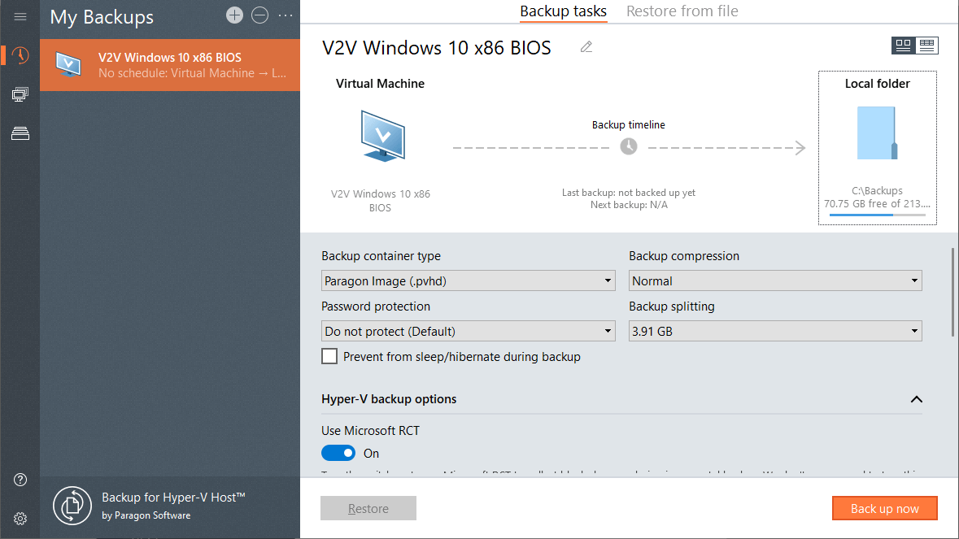The width and height of the screenshot is (959, 539).
Task: Collapse the Hyper-V backup options section
Action: [x=916, y=399]
